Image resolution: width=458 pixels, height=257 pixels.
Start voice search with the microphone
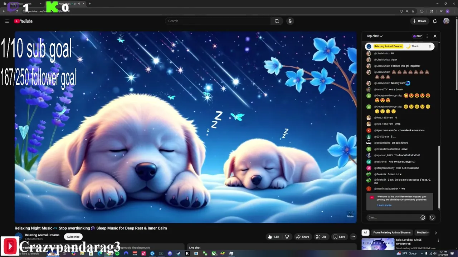coord(290,21)
